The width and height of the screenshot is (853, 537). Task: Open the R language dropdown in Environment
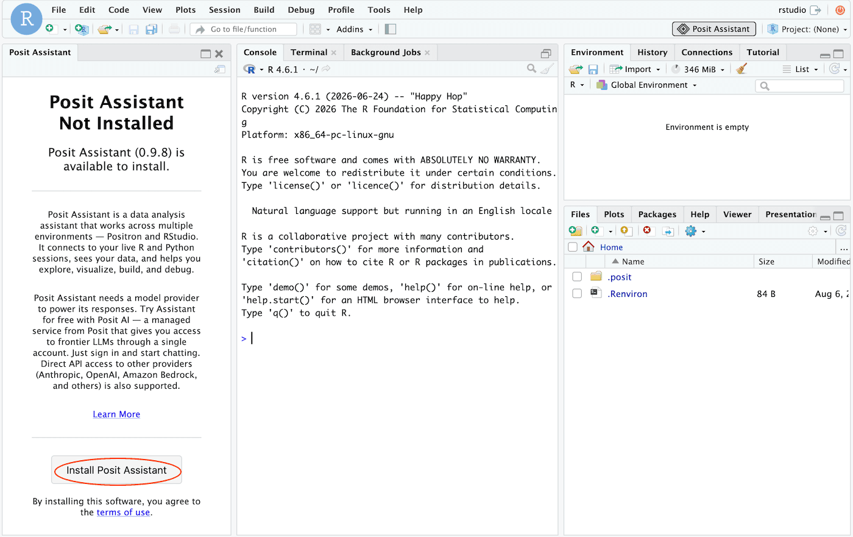click(x=576, y=85)
